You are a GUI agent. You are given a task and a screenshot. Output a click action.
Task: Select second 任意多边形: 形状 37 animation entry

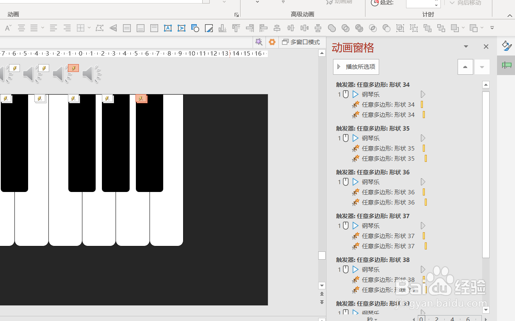[388, 246]
